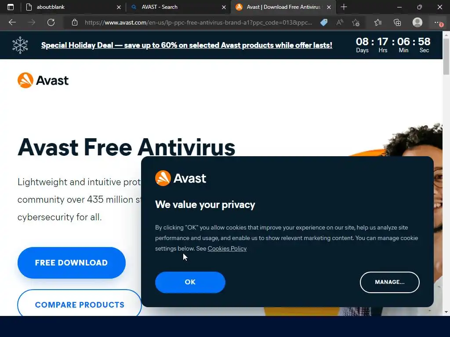
Task: Click the Special Holiday Deal banner link
Action: point(186,45)
